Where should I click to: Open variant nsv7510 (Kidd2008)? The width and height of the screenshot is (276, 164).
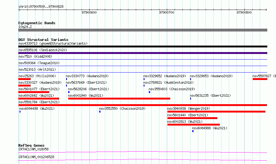pyautogui.click(x=35, y=56)
